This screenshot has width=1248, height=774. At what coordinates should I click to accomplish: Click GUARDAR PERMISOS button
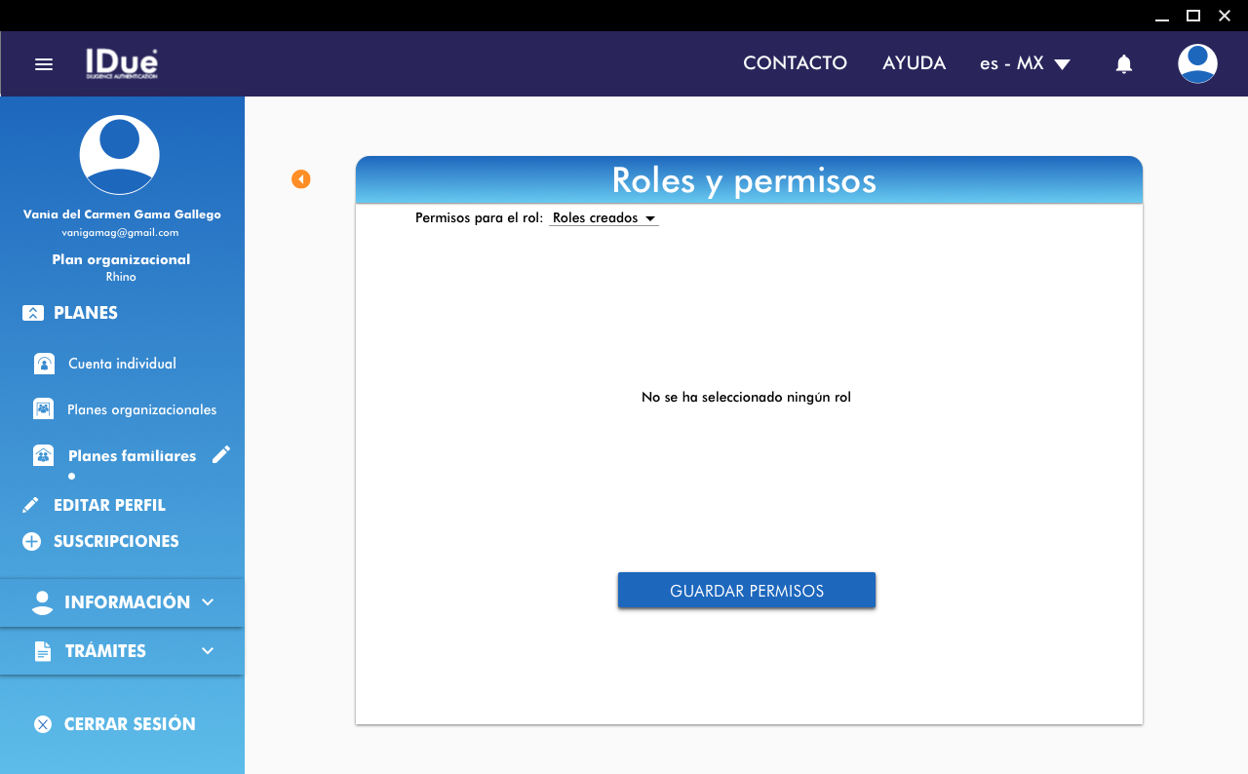[747, 591]
